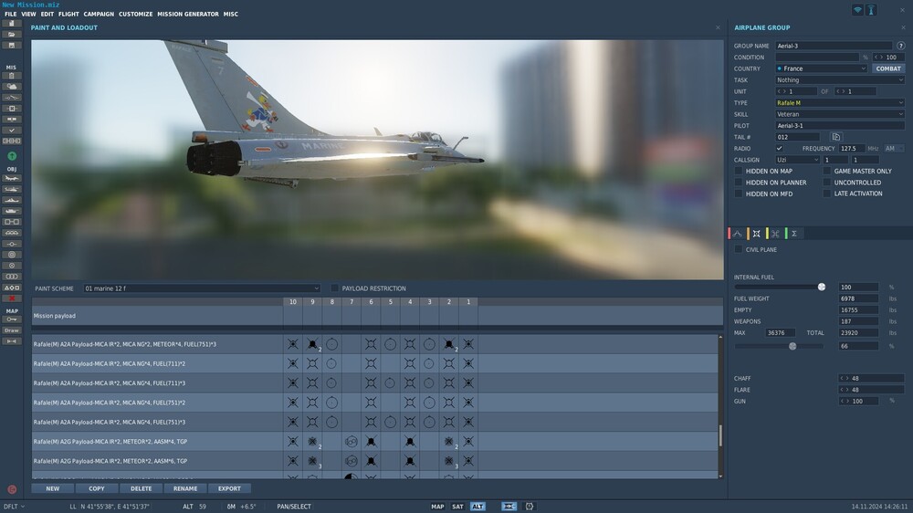Toggle the Hidden on Planner checkbox
Screen dimensions: 913x513
[739, 183]
